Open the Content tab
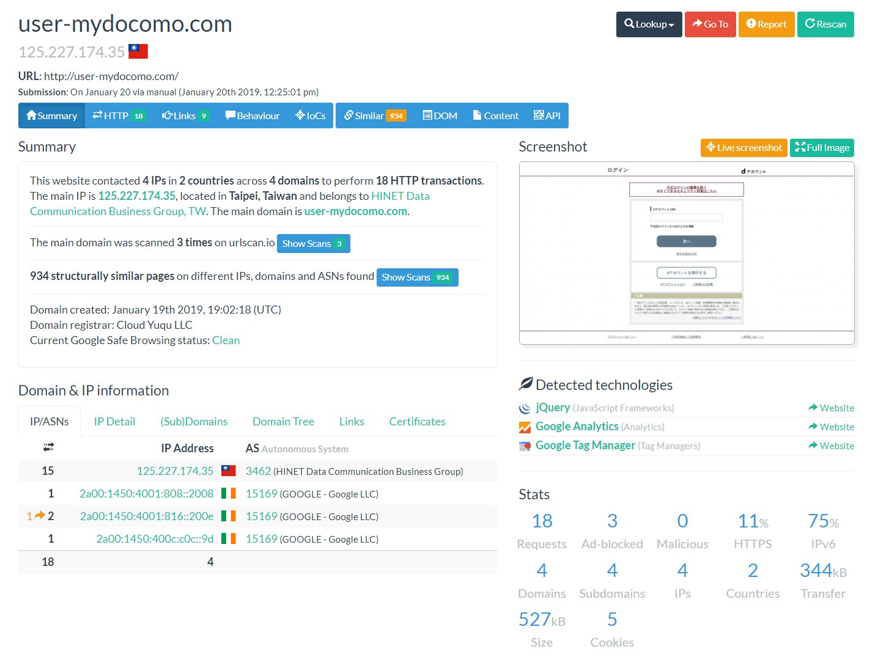Viewport: 878px width, 668px height. [495, 116]
